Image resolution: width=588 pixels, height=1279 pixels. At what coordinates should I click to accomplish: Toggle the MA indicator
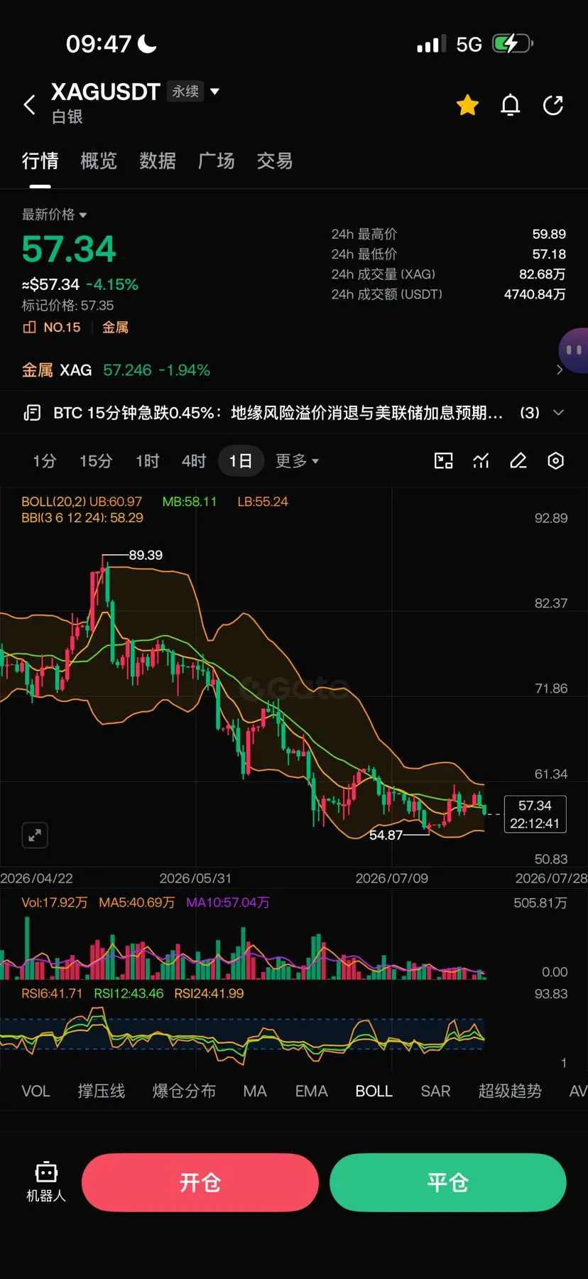(x=255, y=1091)
